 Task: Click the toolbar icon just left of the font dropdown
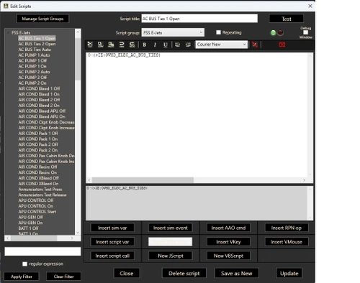point(188,45)
